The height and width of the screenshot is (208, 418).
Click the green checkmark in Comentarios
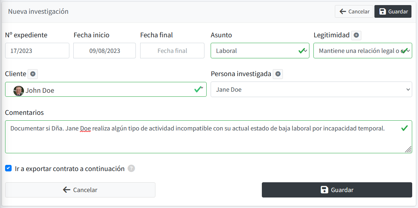pyautogui.click(x=405, y=129)
